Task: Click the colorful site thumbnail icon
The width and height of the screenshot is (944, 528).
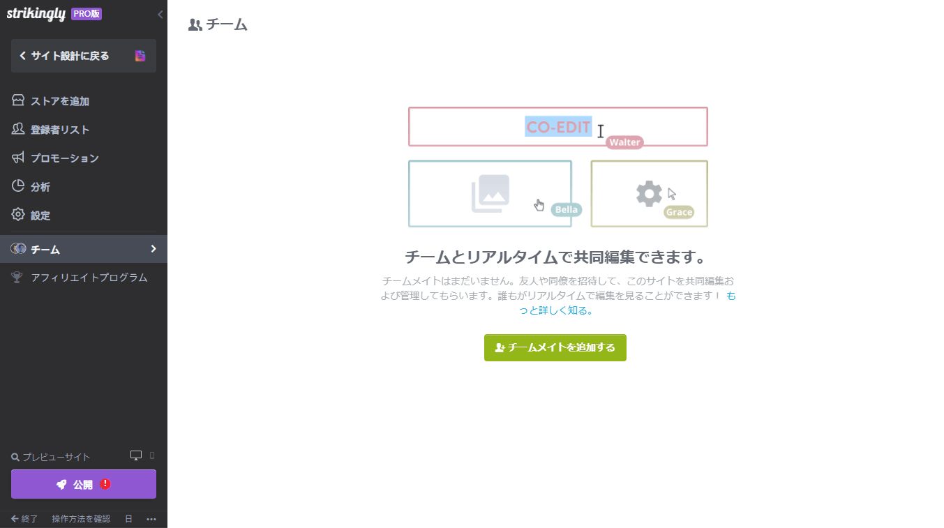Action: 141,56
